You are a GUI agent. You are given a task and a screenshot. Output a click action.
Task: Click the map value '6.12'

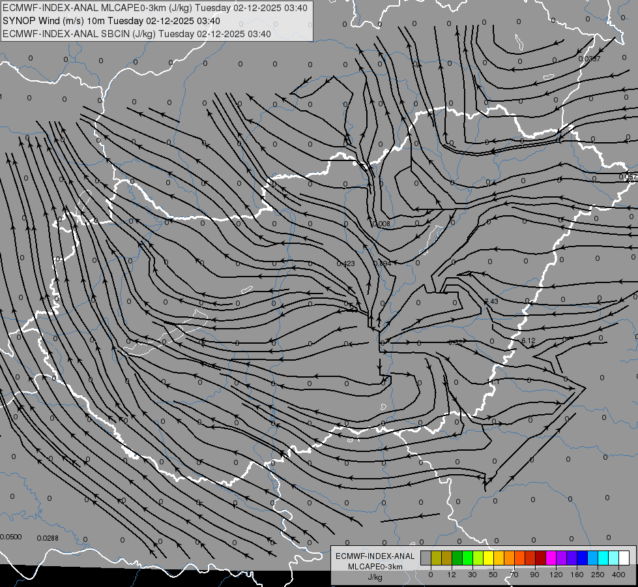point(528,340)
